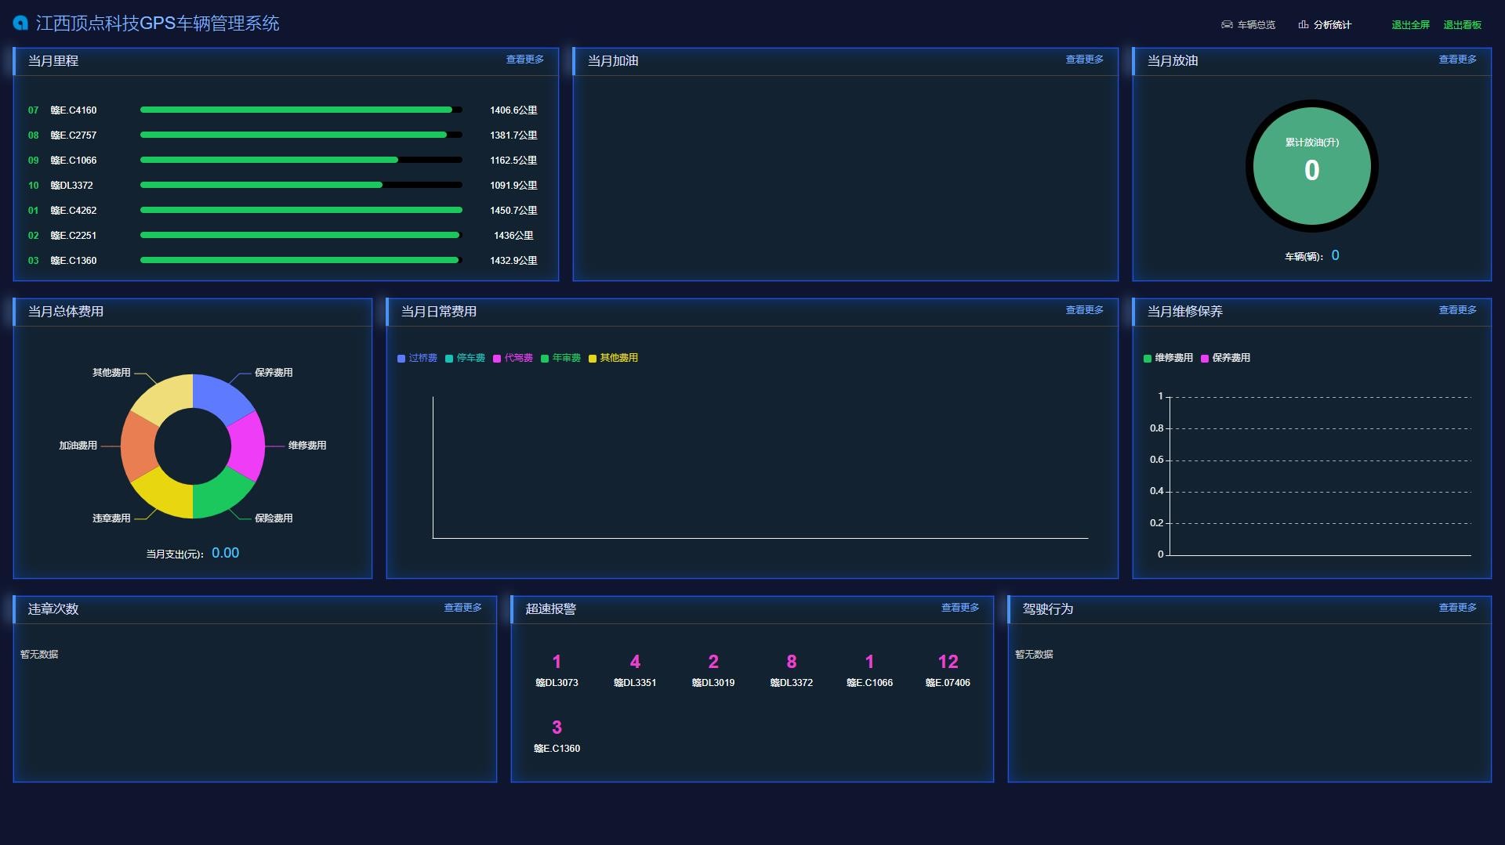This screenshot has height=845, width=1505.
Task: Open 查看更多 in the 当月里程 panel
Action: click(x=524, y=60)
